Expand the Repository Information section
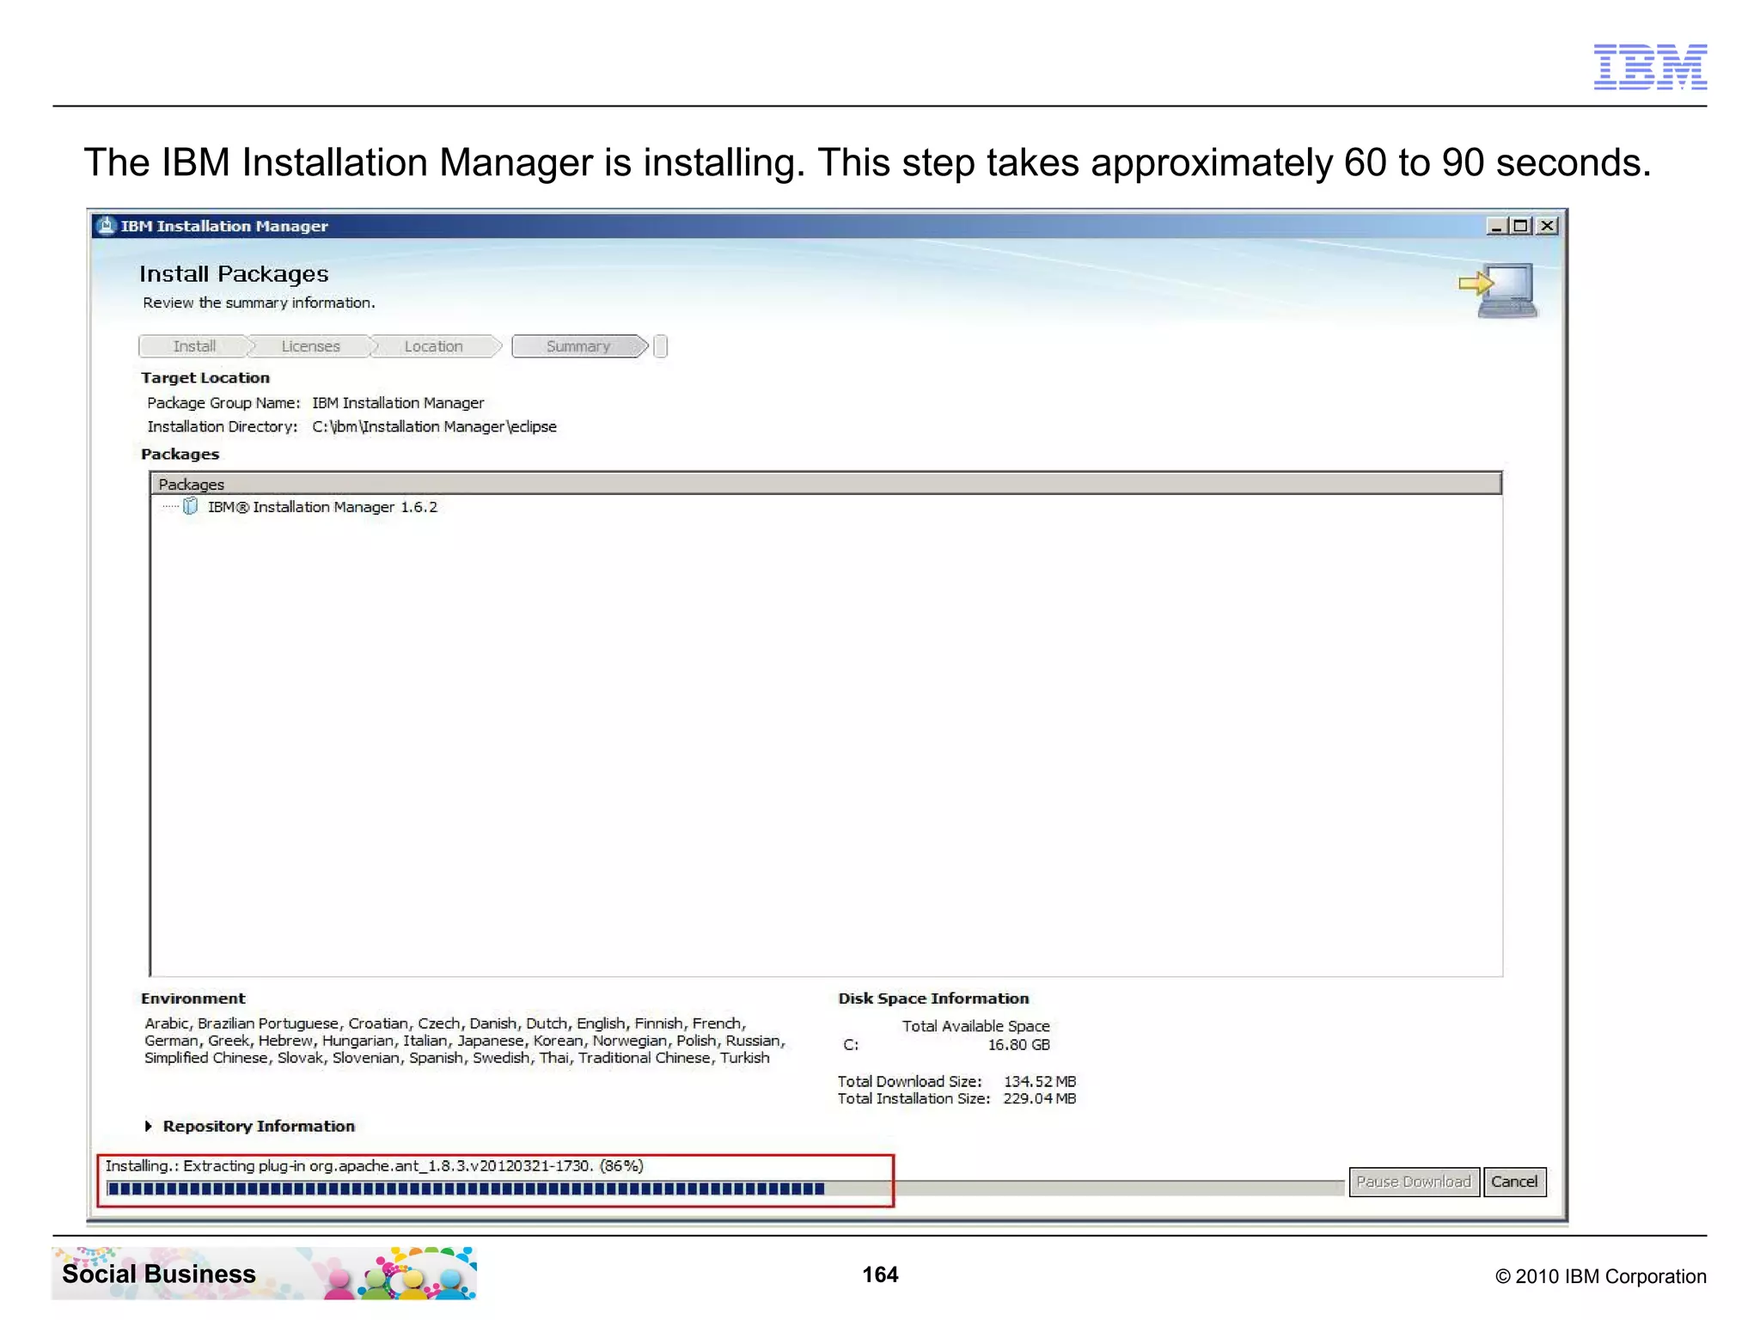 149,1126
